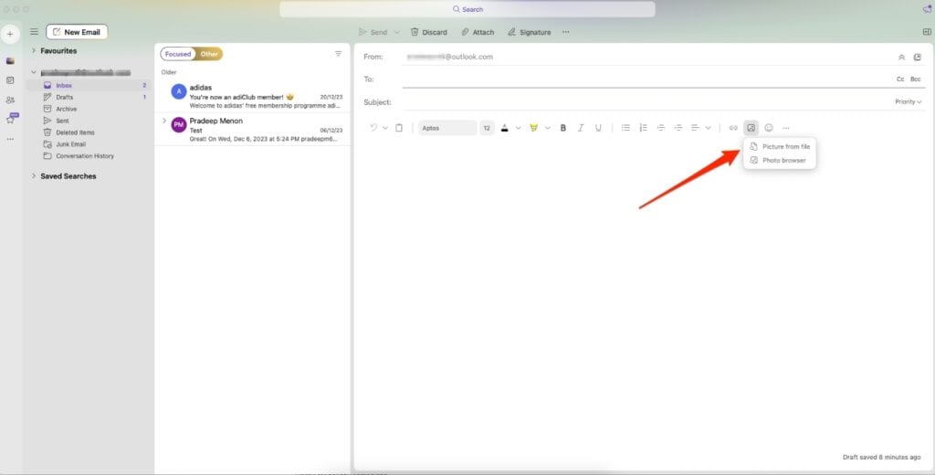The image size is (935, 475).
Task: Open the People contacts icon
Action: point(10,100)
